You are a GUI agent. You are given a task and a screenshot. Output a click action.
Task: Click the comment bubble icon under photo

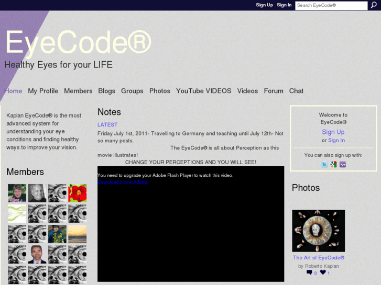pos(309,272)
